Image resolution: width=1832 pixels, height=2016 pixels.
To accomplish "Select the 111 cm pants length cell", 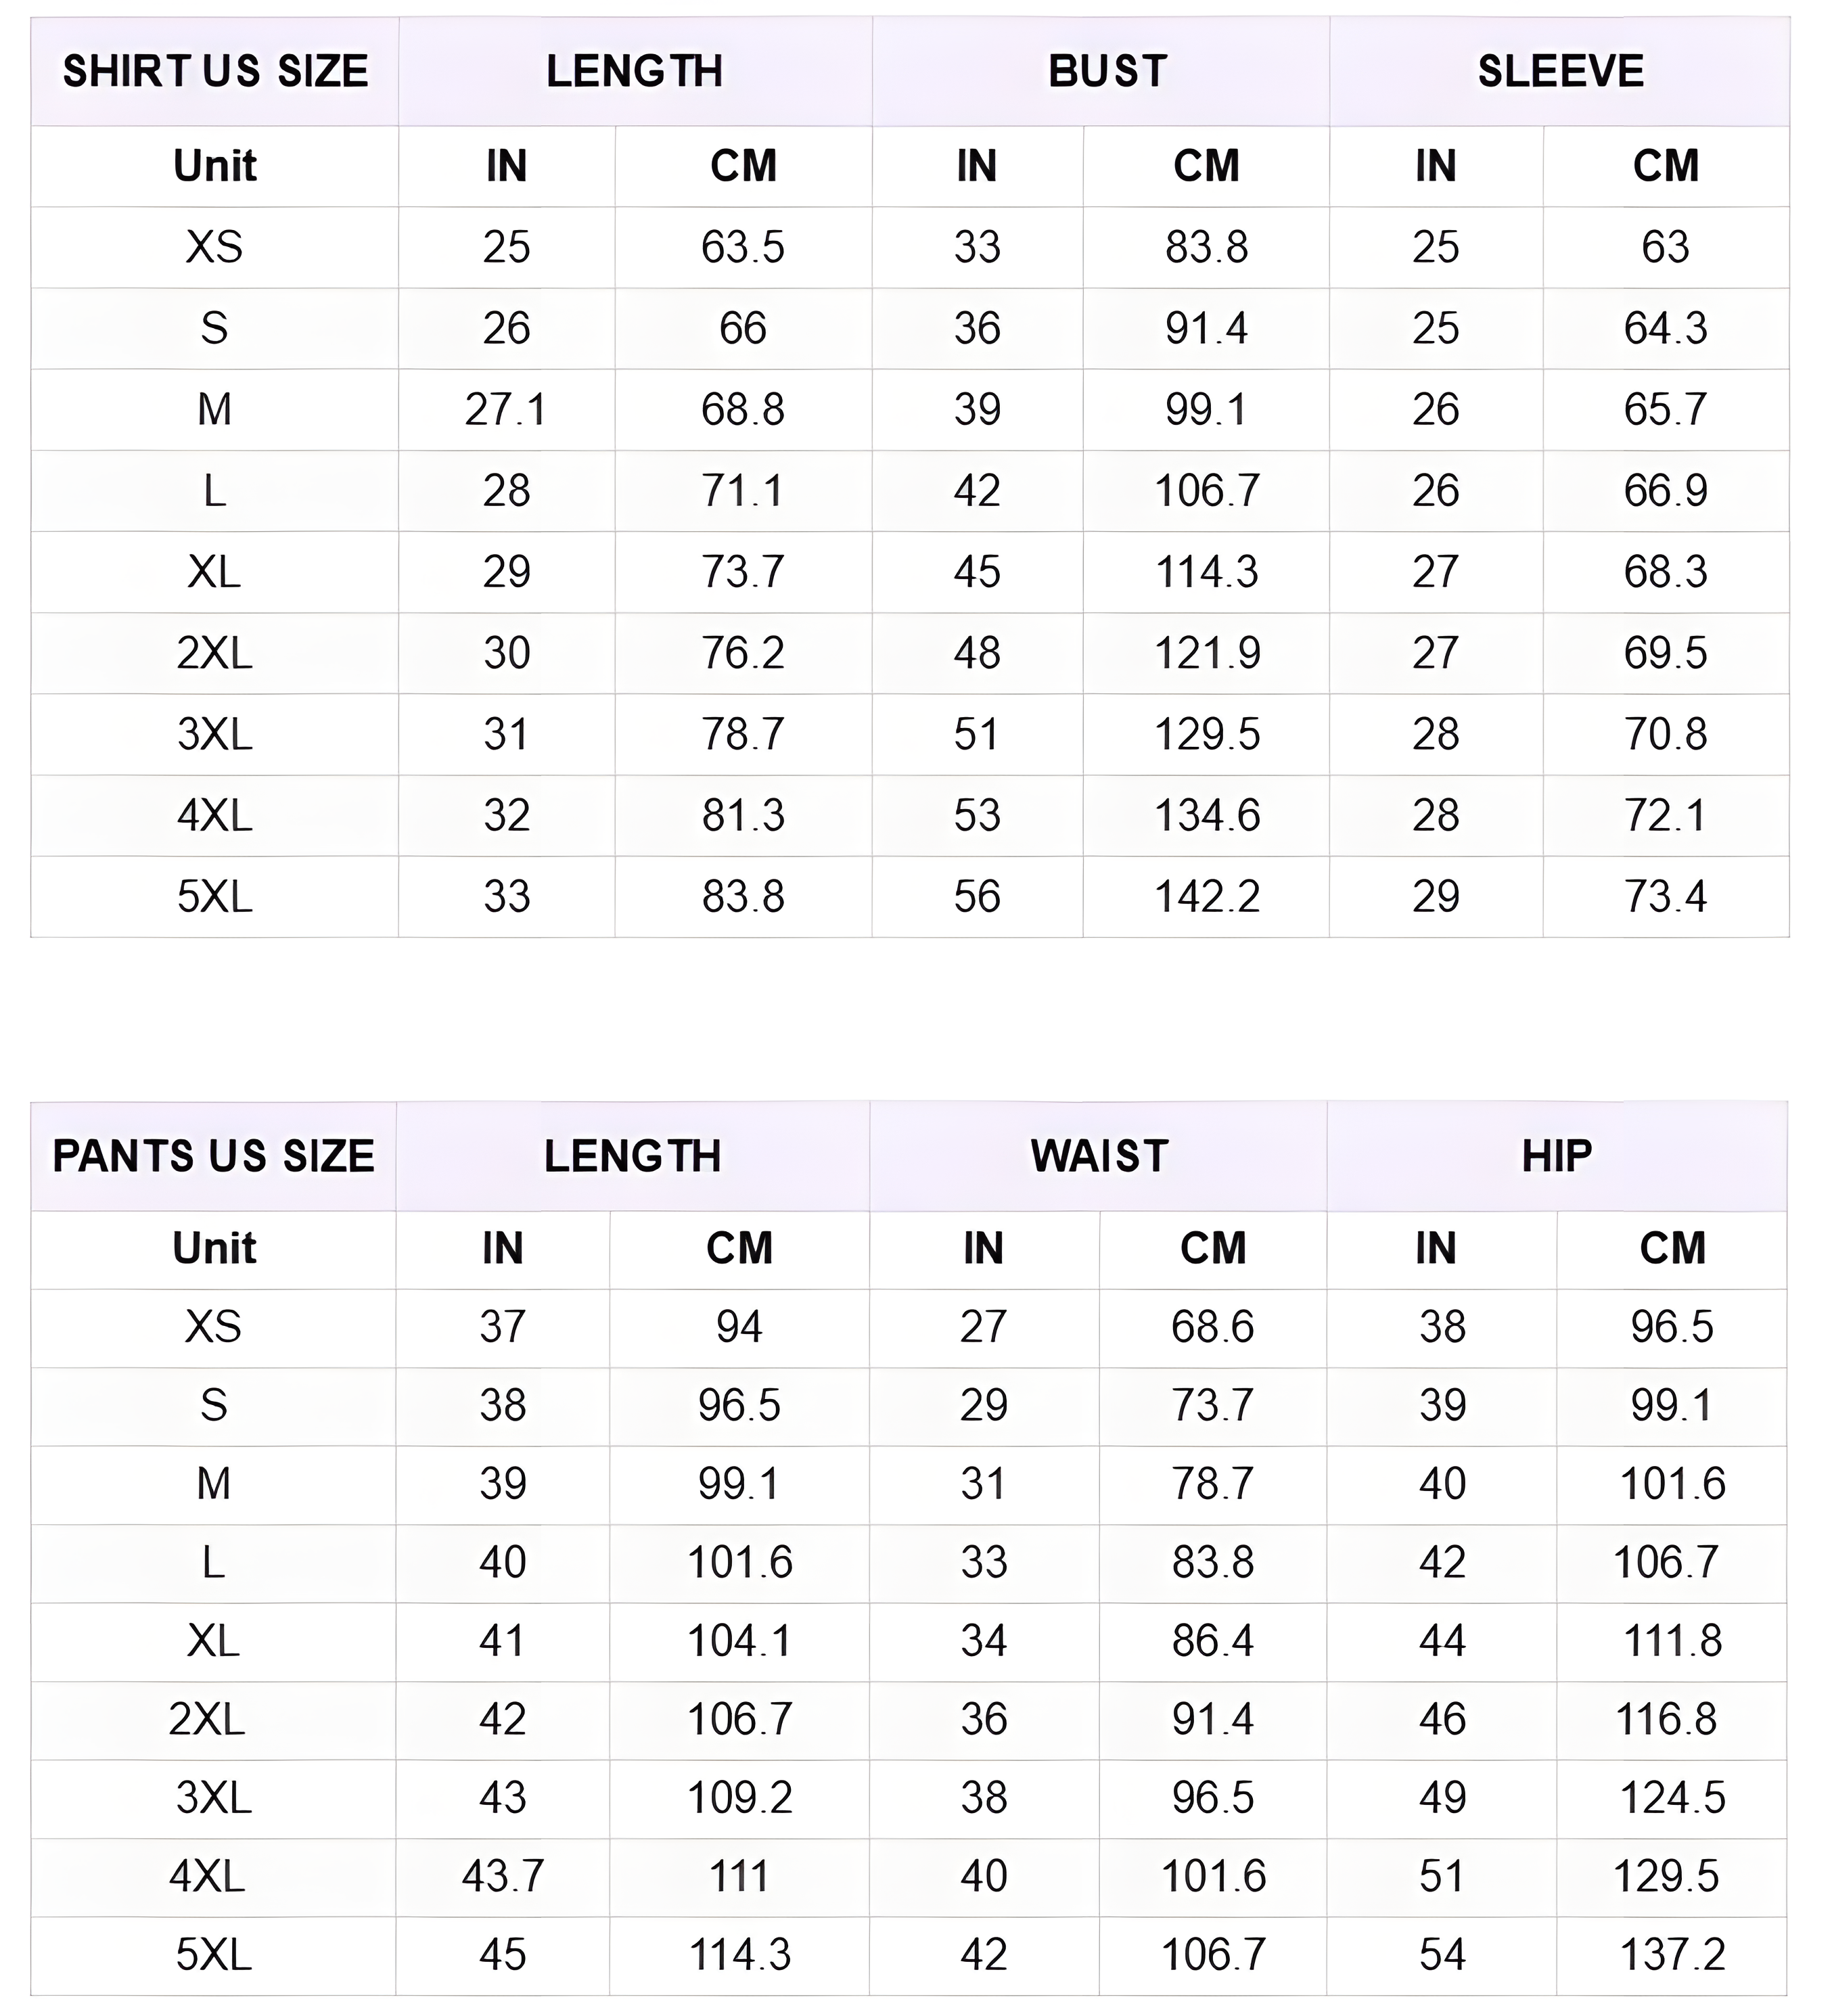I will coord(739,1876).
